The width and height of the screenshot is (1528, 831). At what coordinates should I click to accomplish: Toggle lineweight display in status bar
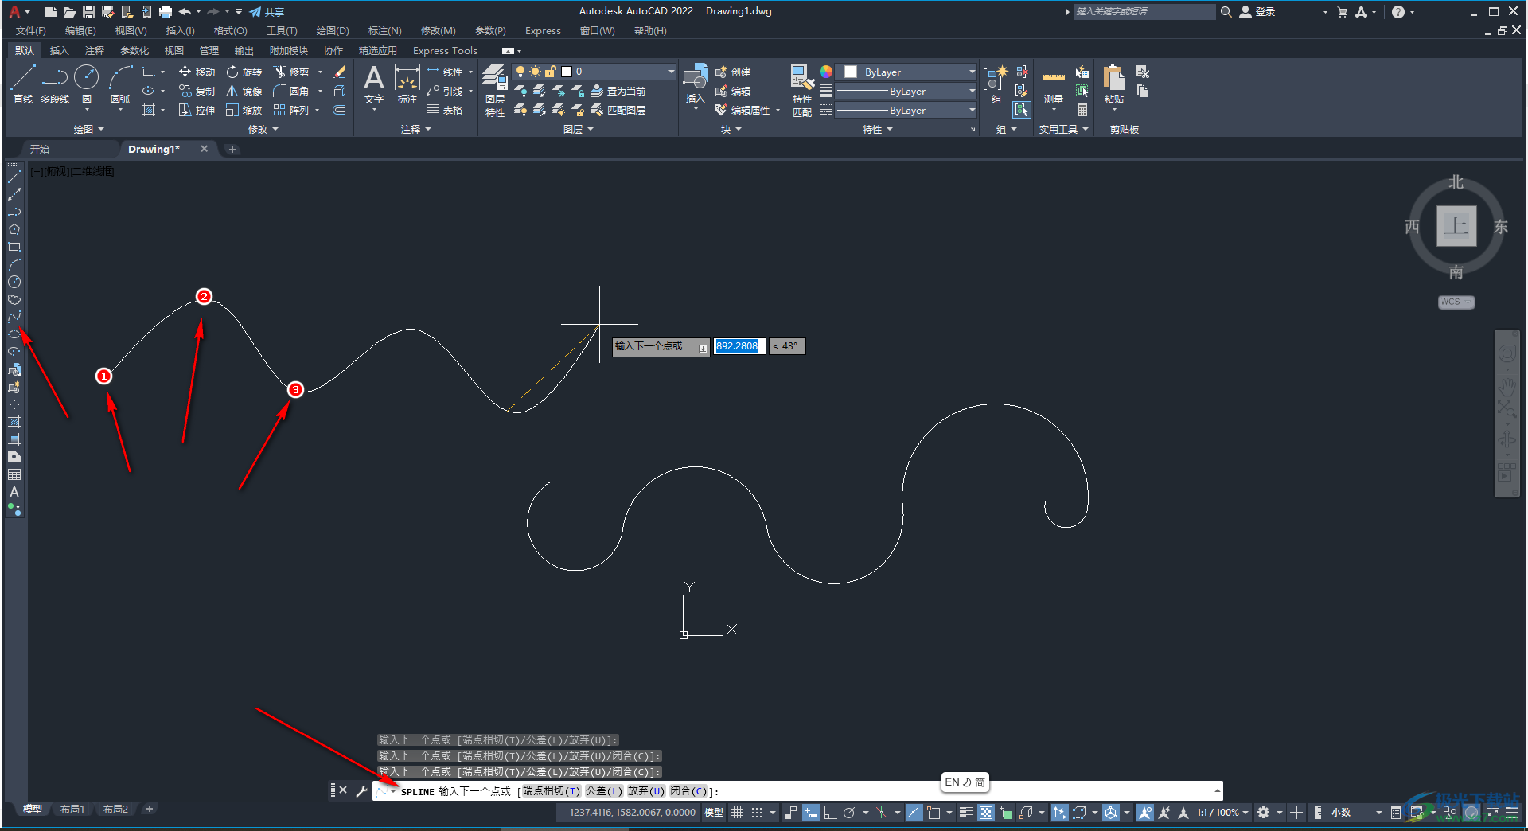click(966, 813)
